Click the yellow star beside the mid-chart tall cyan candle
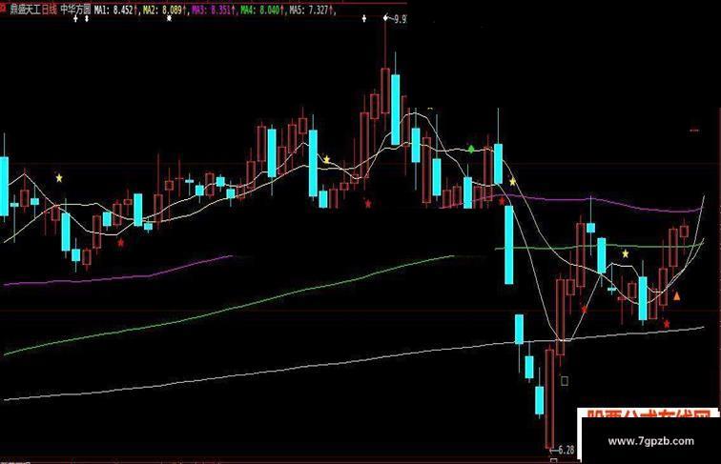The width and height of the screenshot is (721, 464). coord(326,160)
